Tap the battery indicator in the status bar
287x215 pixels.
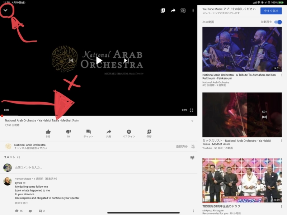(281, 3)
